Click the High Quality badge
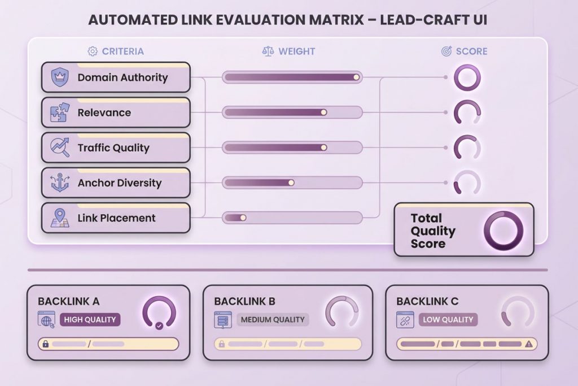578x386 pixels. 90,319
